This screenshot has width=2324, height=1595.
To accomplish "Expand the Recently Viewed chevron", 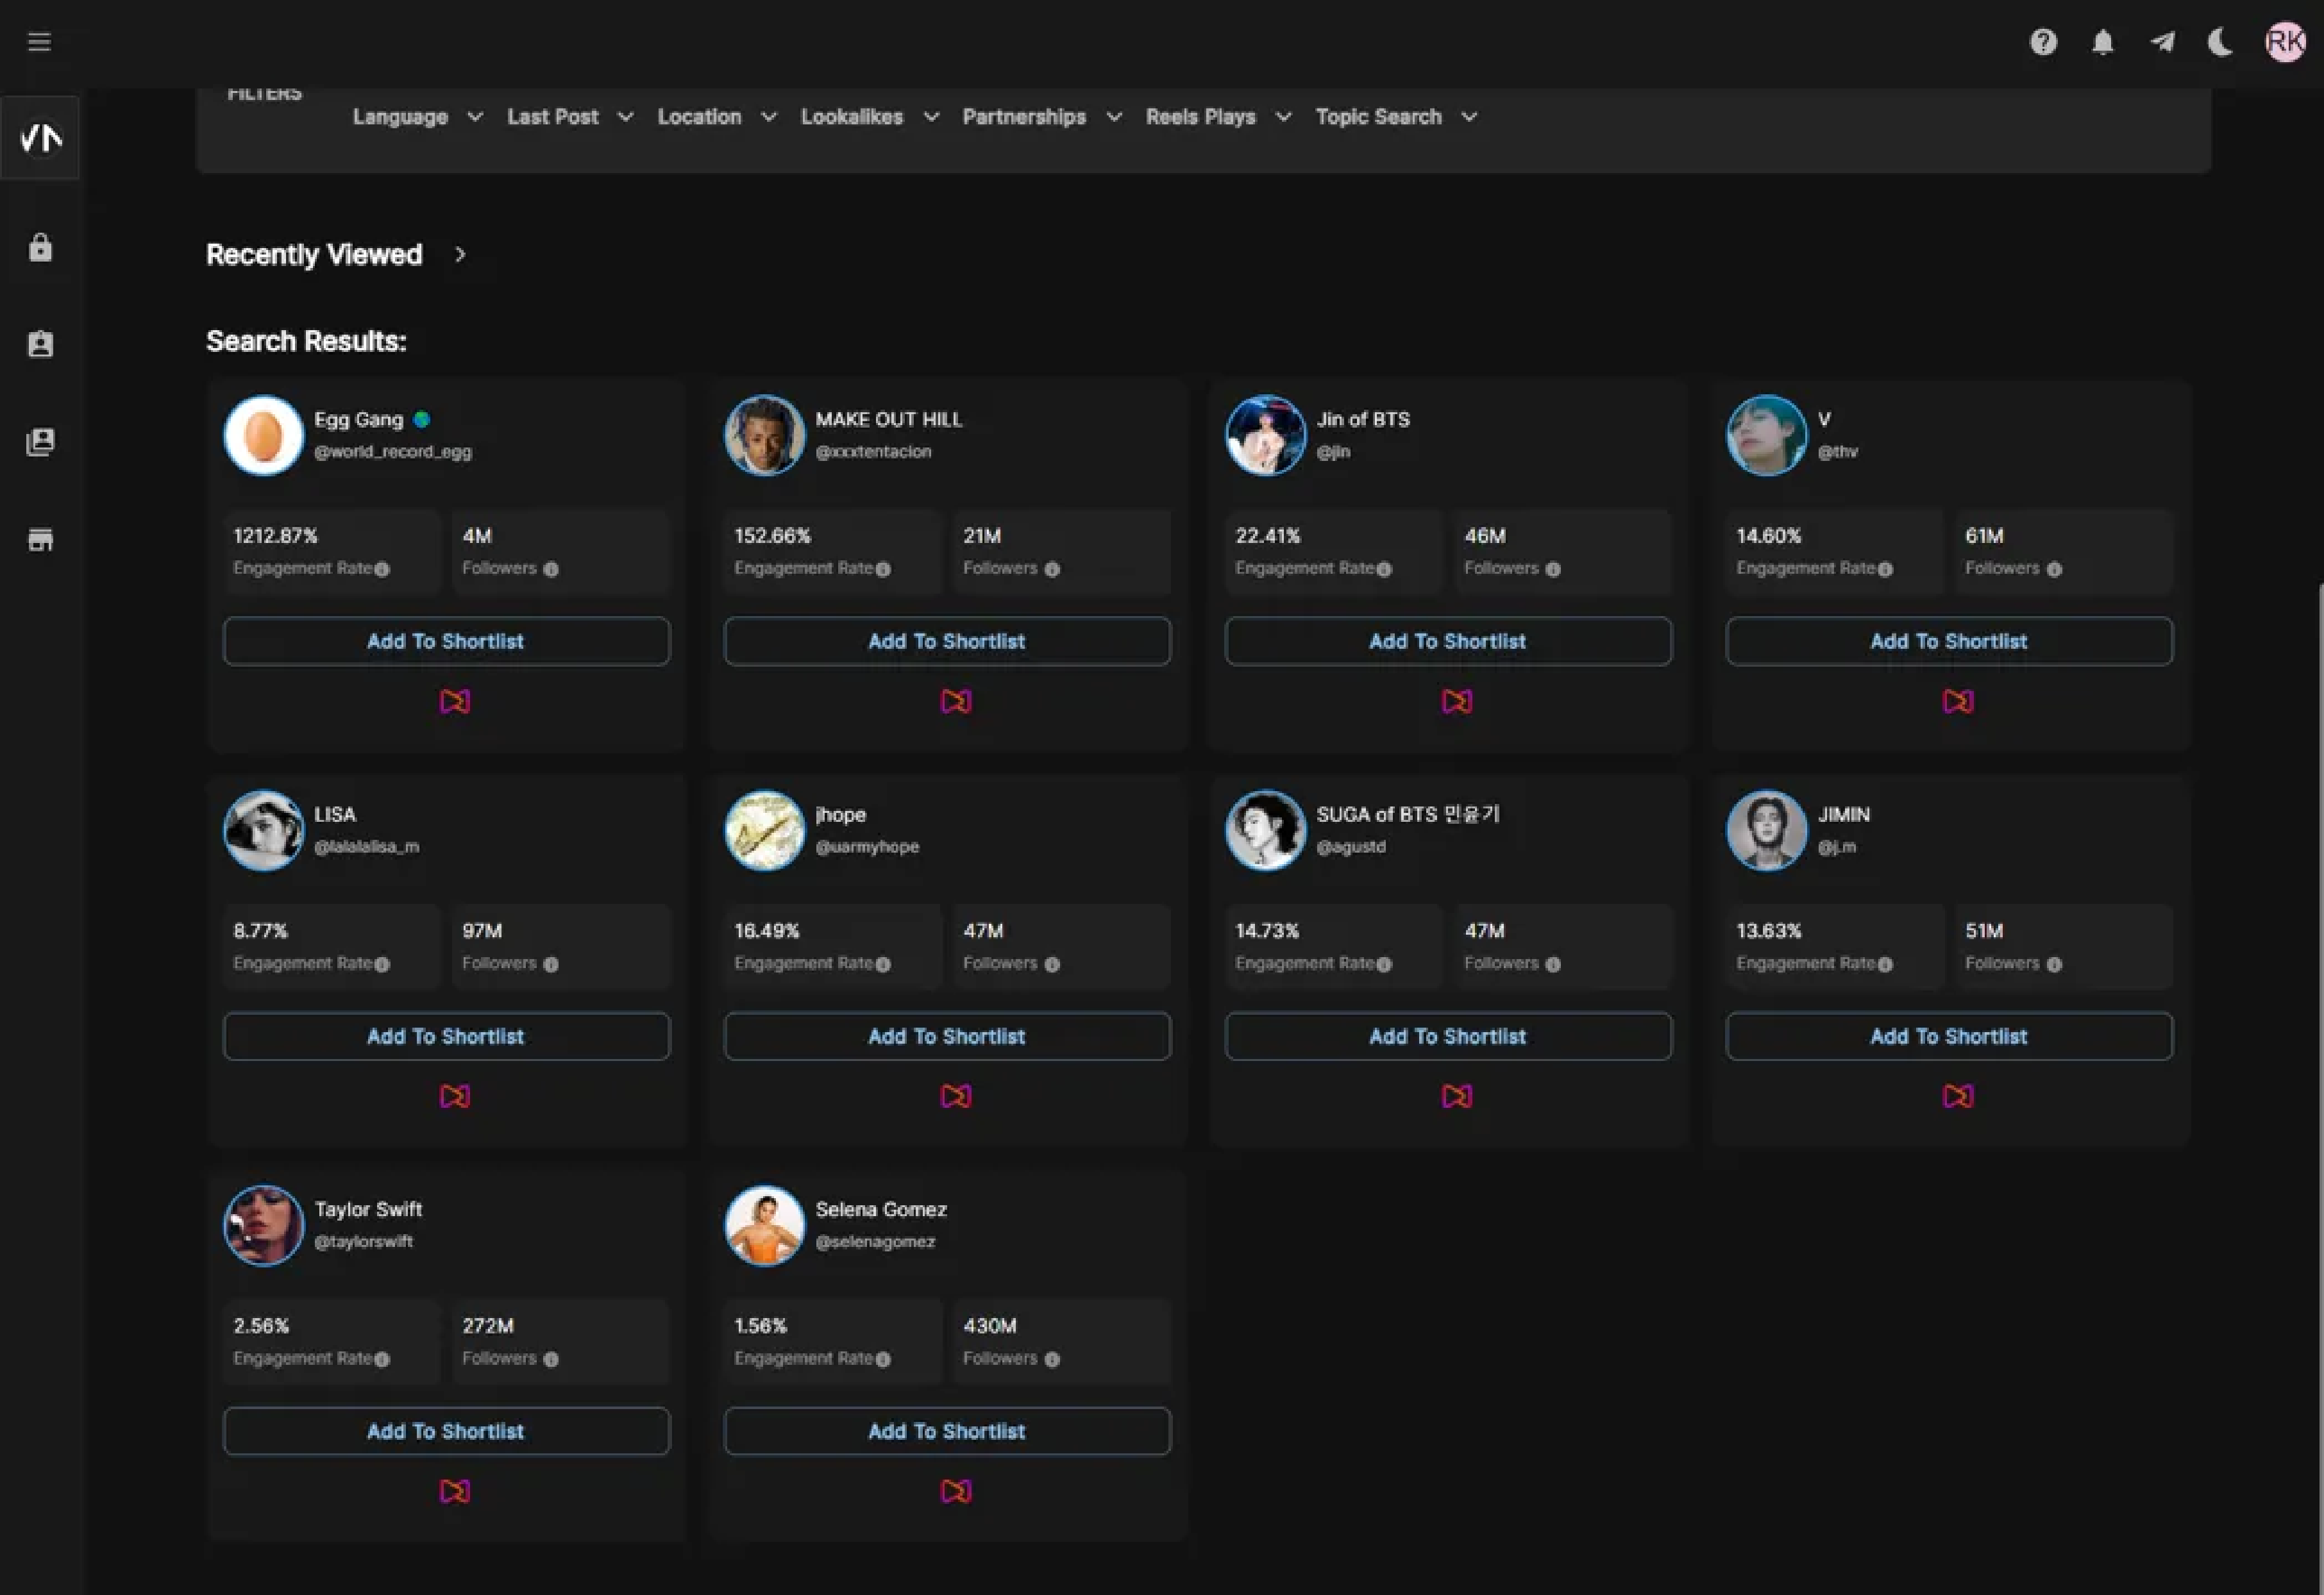I will [x=460, y=255].
